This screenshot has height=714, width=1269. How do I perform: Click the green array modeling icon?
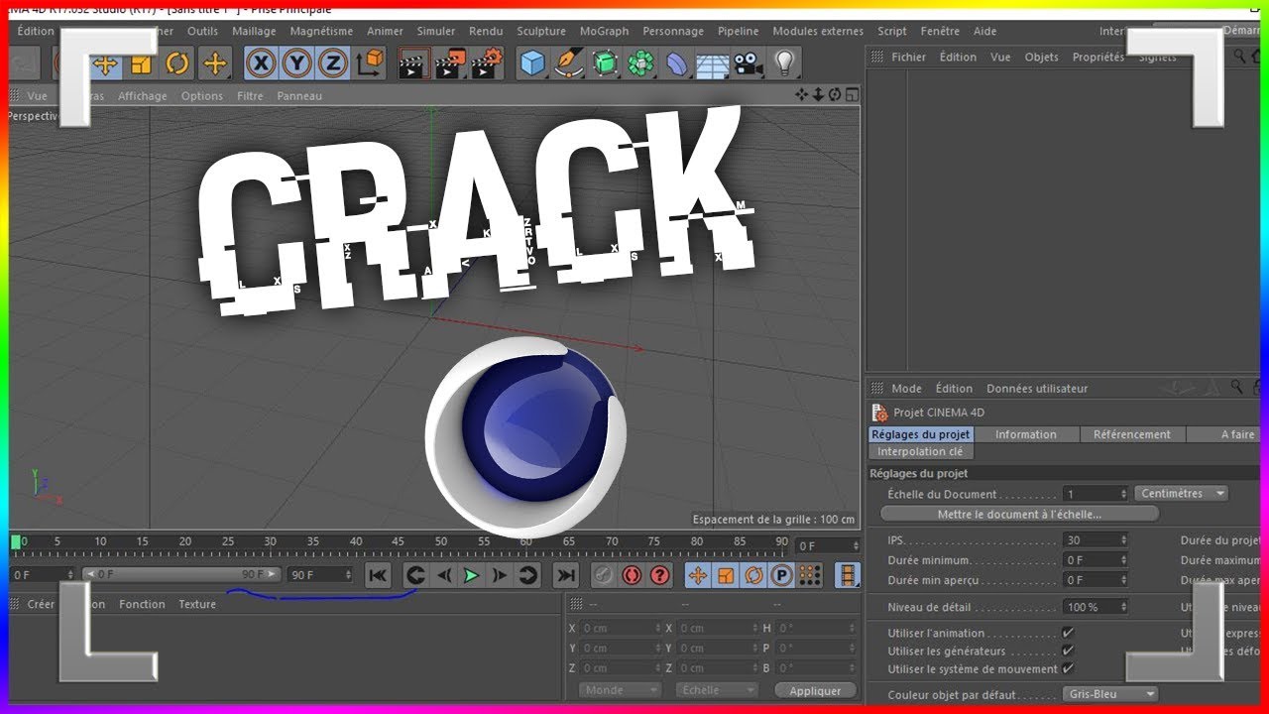(641, 64)
